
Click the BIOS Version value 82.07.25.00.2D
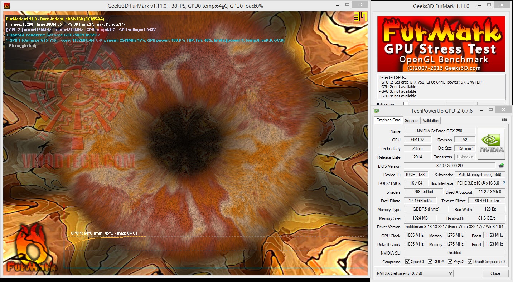tap(450, 166)
